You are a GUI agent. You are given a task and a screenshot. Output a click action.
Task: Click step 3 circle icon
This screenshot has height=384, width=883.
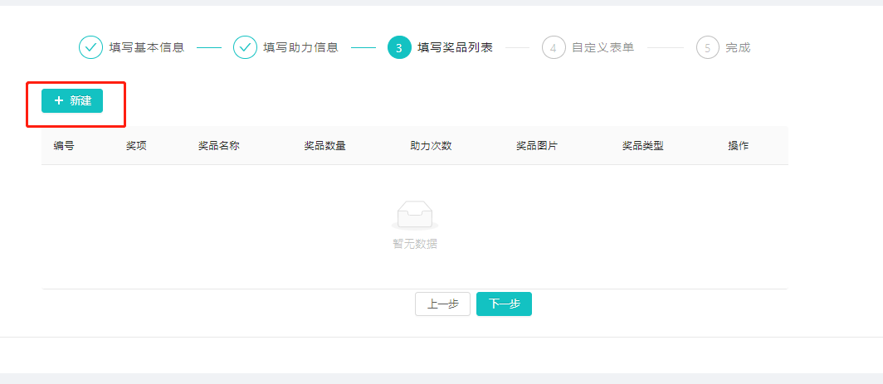click(399, 47)
